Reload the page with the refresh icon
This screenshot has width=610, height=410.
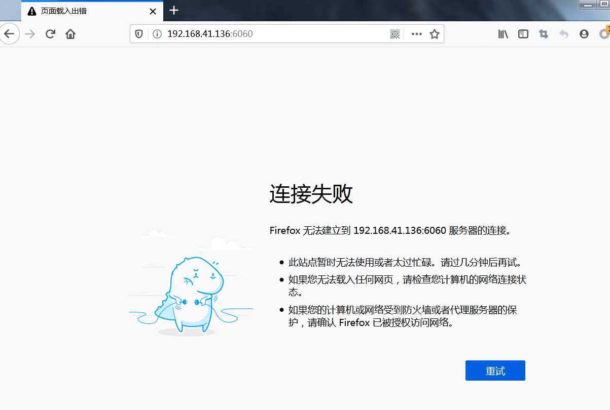pos(50,34)
